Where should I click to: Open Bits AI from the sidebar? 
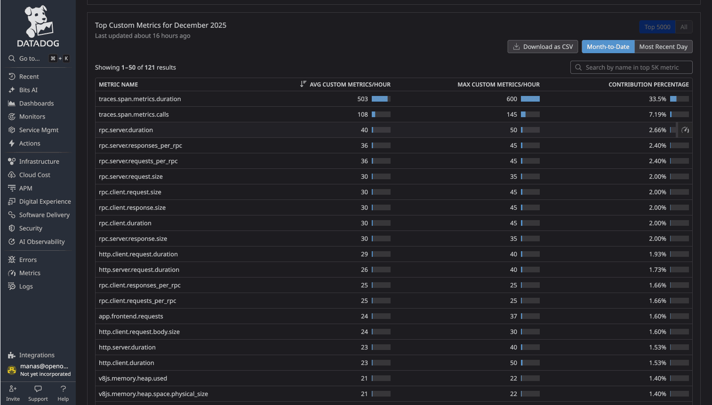(x=29, y=89)
